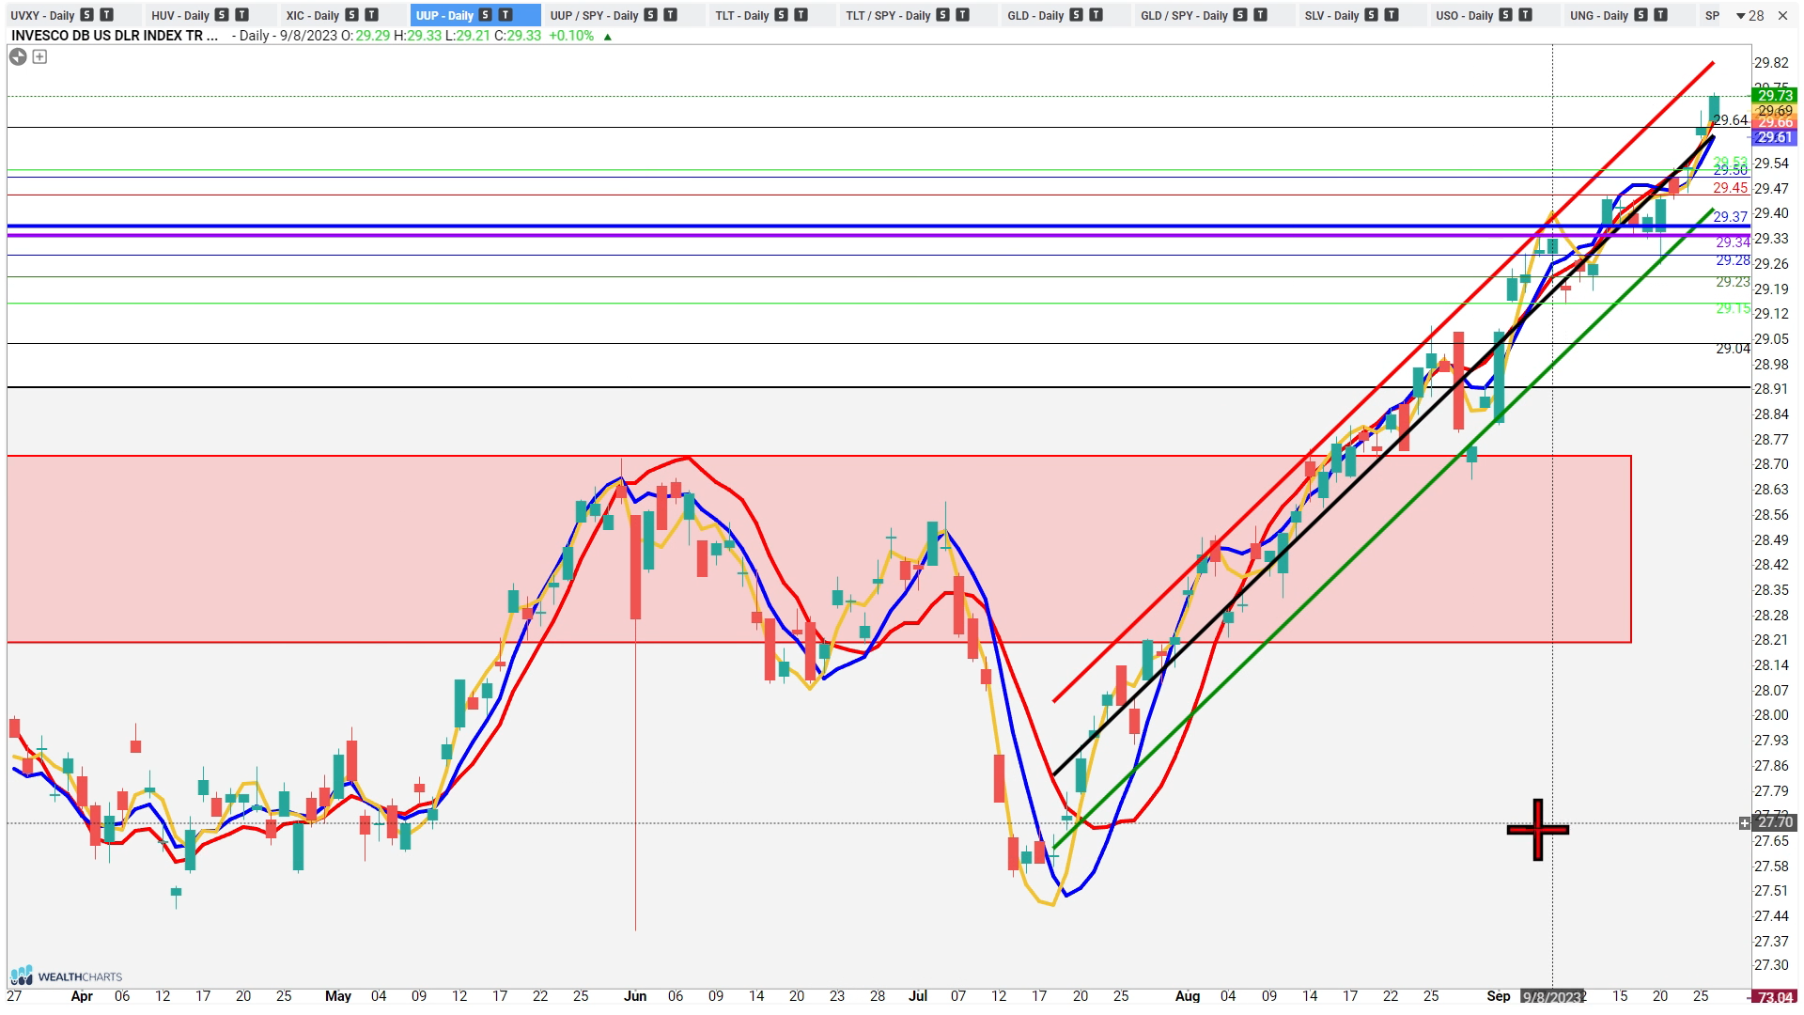Click the 29.23 horizontal line label
Viewport: 1804px width, 1015px height.
tap(1733, 282)
